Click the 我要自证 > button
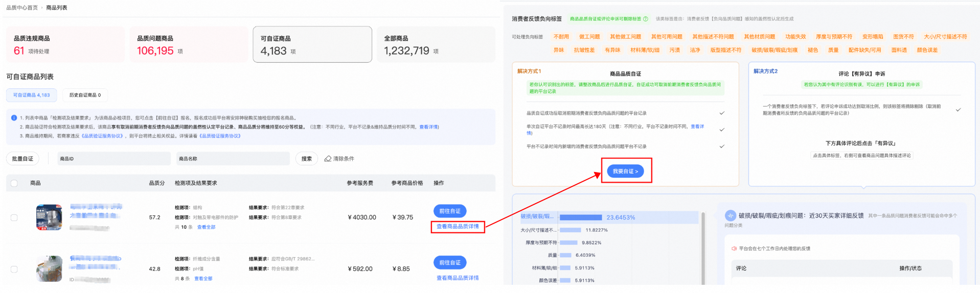Viewport: 980px width, 293px height. [625, 171]
